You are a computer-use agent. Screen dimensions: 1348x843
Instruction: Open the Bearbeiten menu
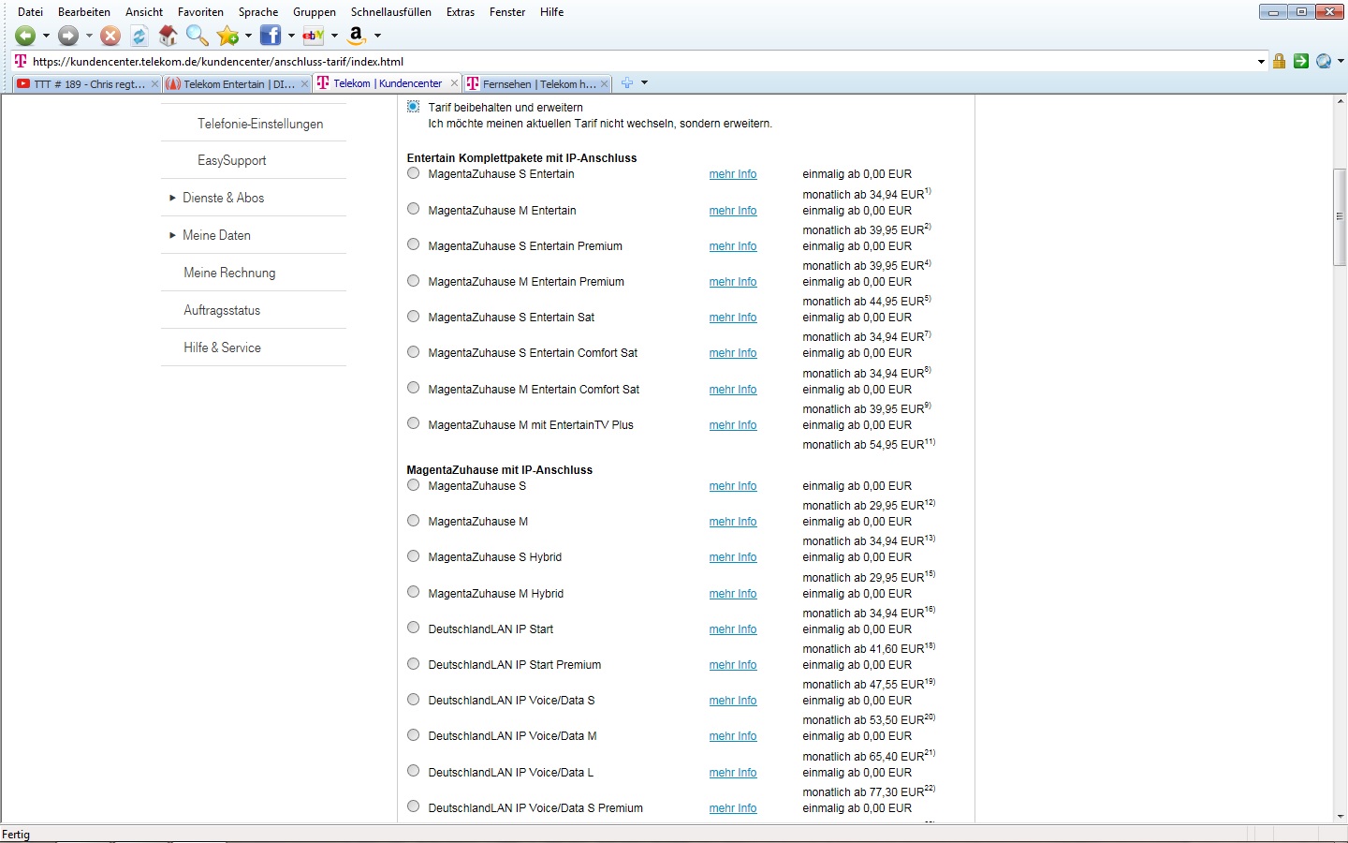click(x=84, y=12)
